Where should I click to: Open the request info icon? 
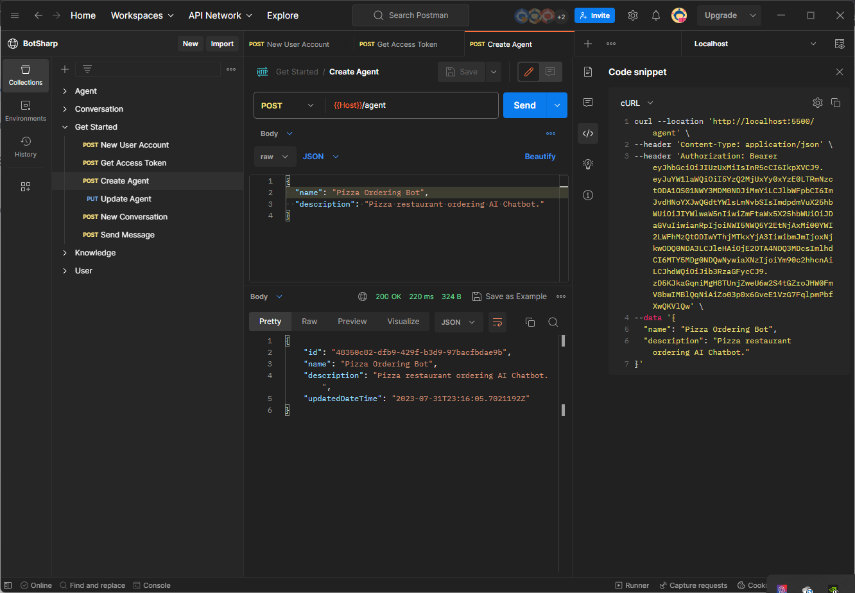pyautogui.click(x=588, y=195)
